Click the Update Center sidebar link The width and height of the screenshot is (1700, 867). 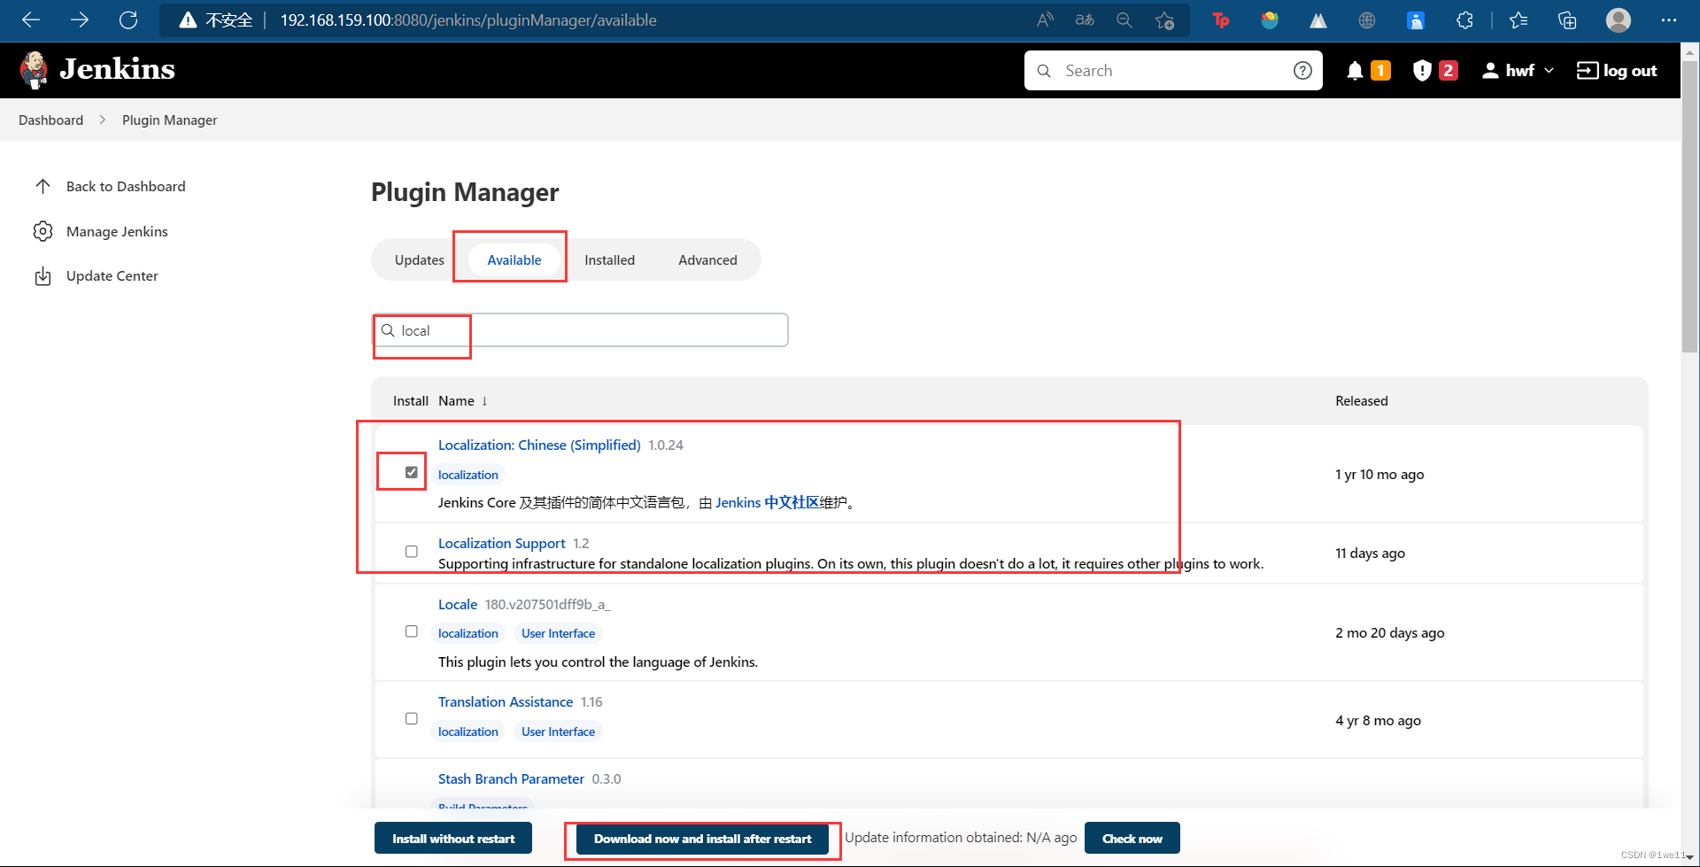[x=112, y=276]
